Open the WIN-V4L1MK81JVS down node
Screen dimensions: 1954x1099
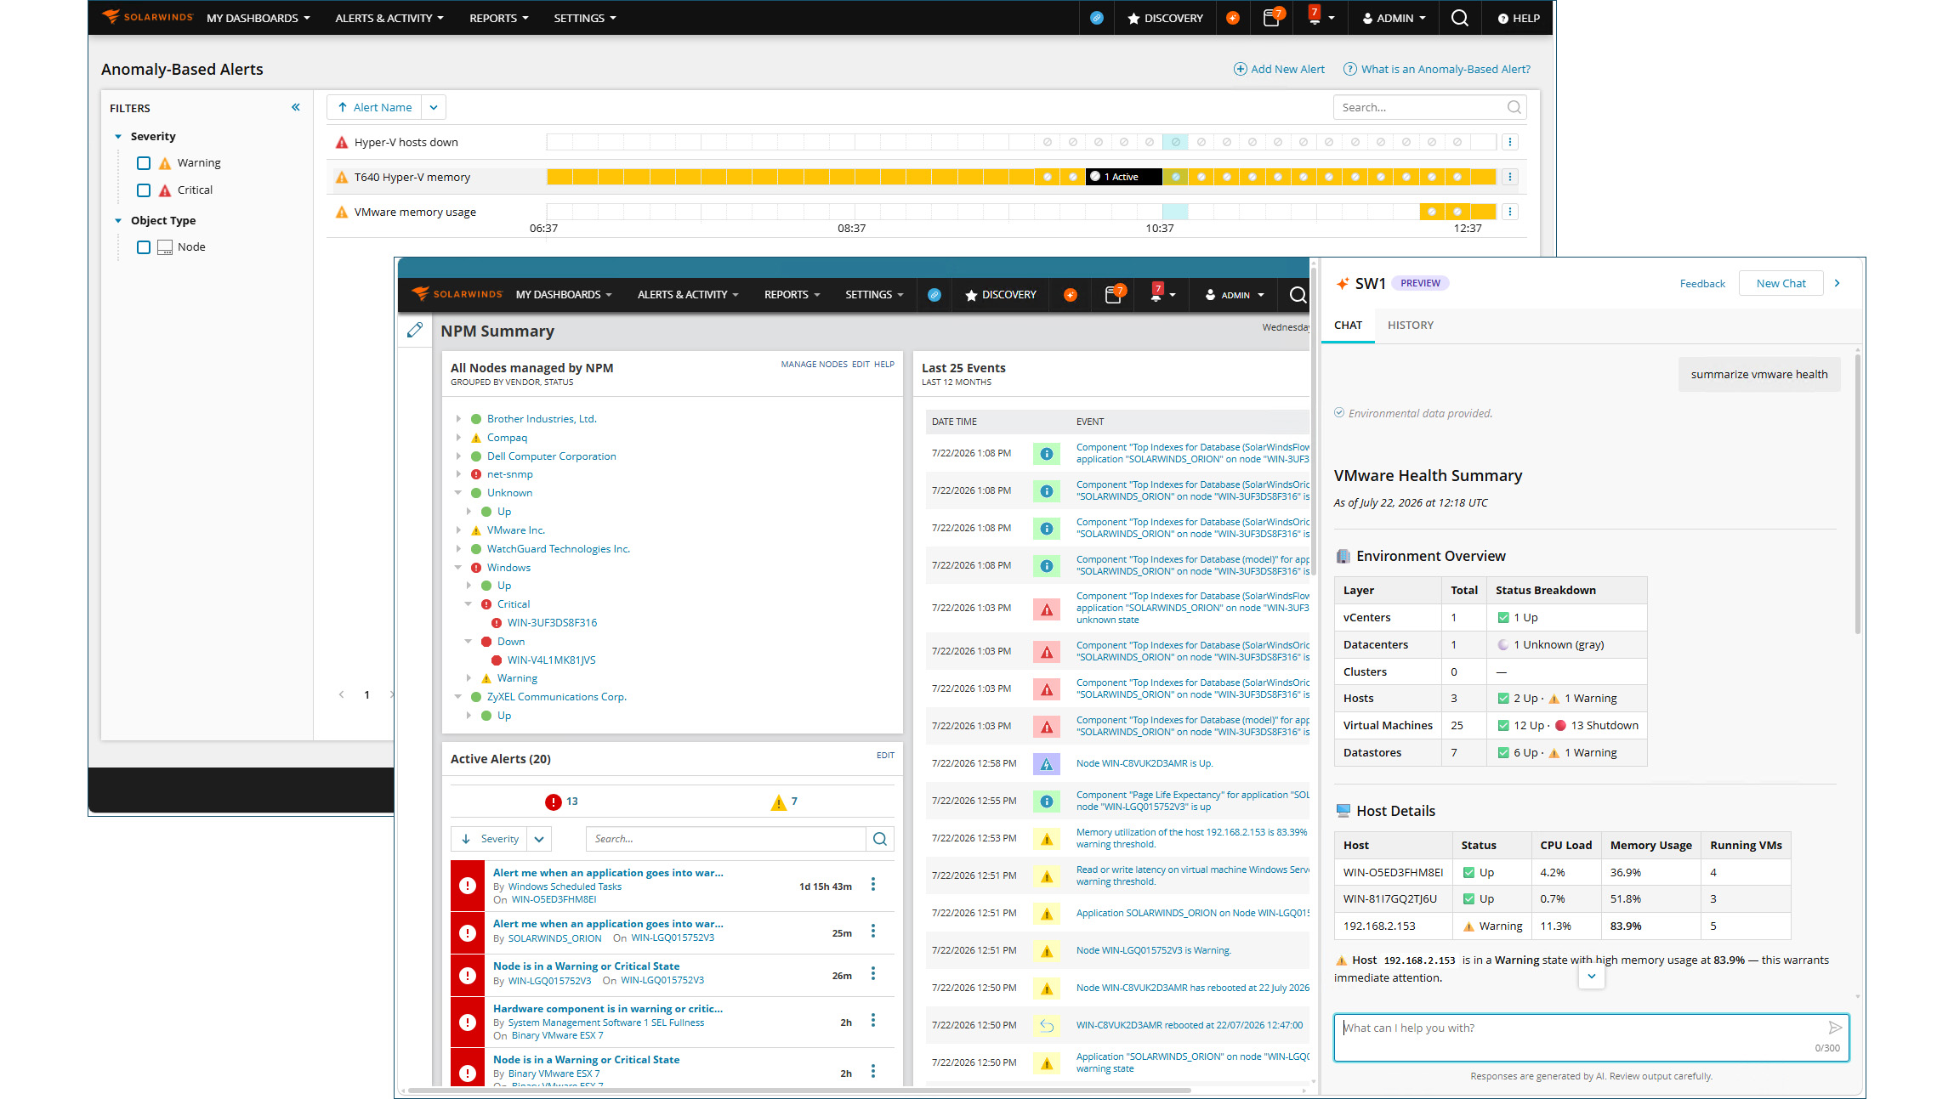point(551,660)
